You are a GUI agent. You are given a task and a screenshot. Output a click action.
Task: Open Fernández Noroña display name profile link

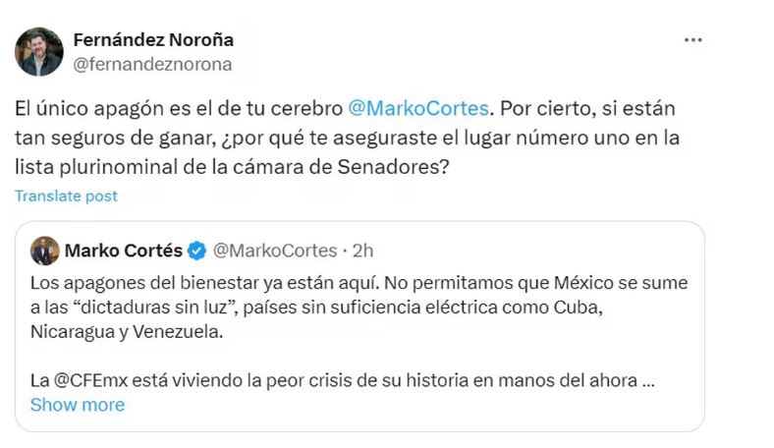coord(153,40)
